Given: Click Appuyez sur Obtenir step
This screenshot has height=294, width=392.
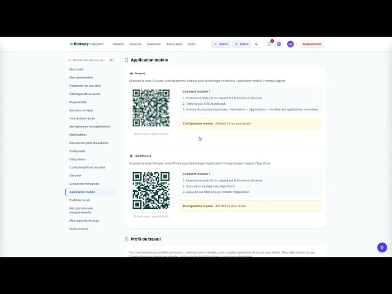Looking at the screenshot, I should coord(216,192).
